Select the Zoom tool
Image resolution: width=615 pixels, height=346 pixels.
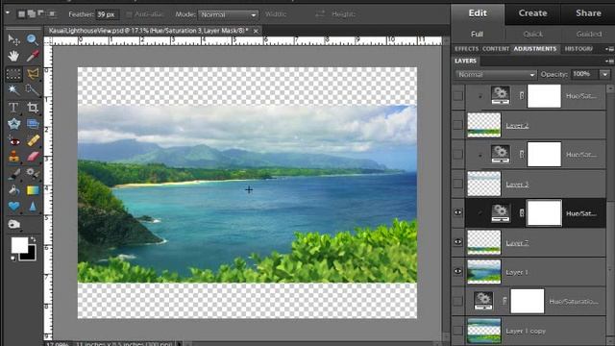33,39
